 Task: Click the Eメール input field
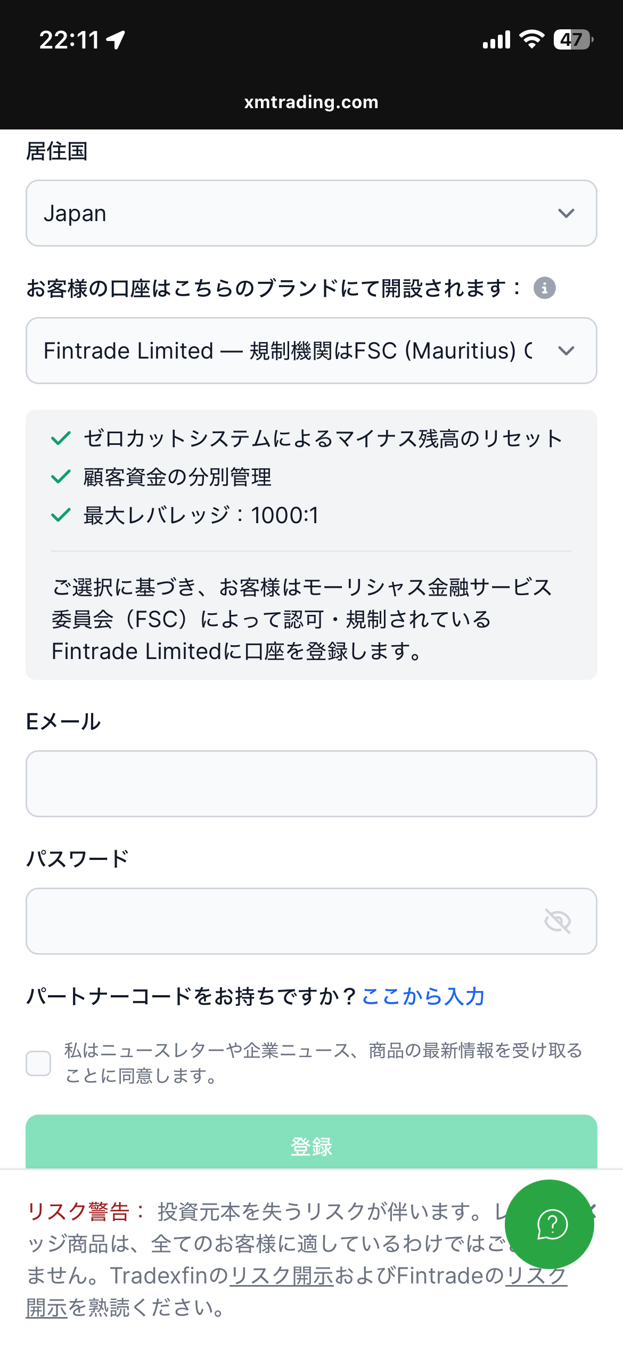tap(311, 784)
